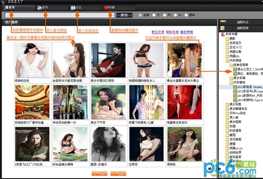Click the folder icon next to 明星合集

(x=227, y=52)
